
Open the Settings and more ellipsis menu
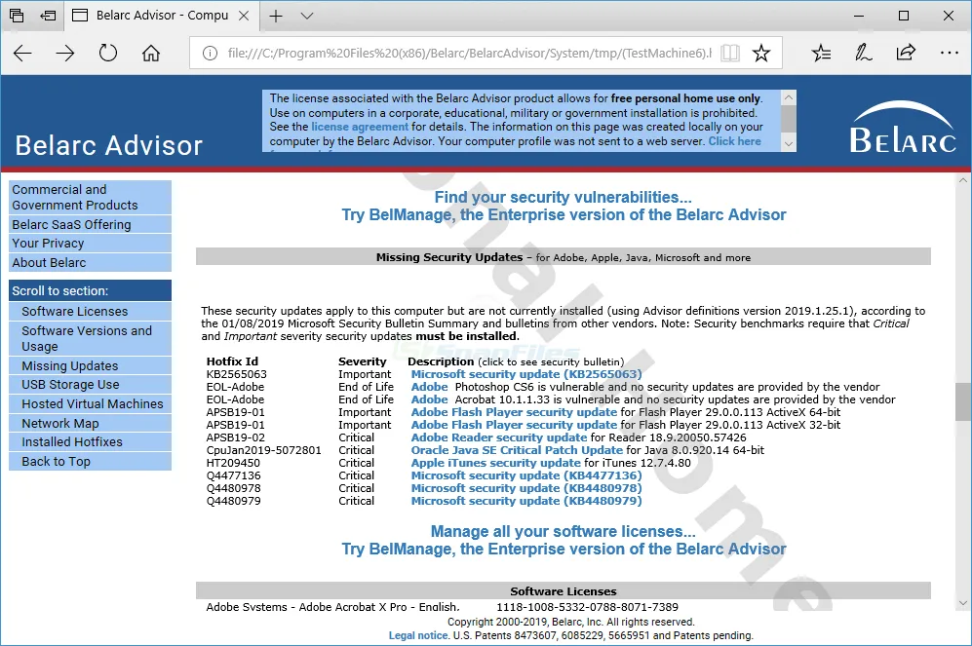coord(949,54)
